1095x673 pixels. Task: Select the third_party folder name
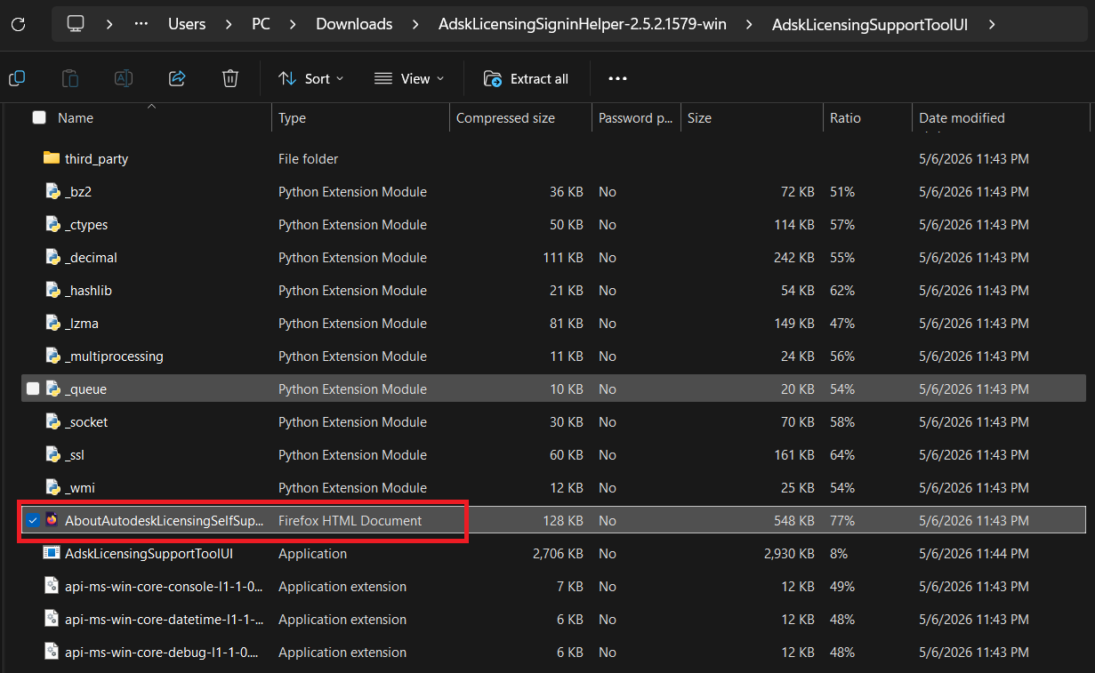point(96,158)
